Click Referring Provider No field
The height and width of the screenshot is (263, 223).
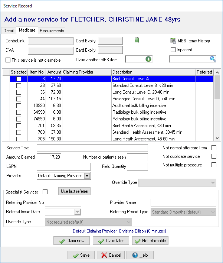coord(63,202)
